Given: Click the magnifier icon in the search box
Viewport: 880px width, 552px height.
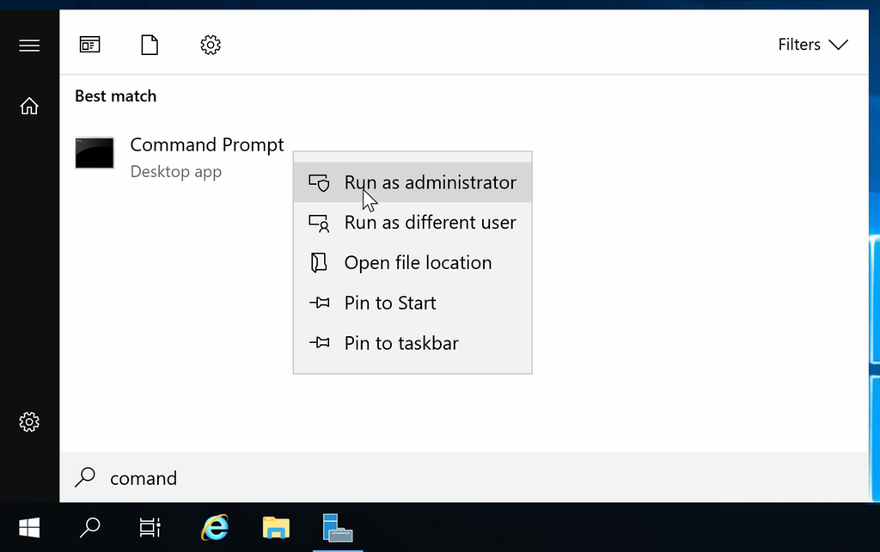Looking at the screenshot, I should click(85, 477).
